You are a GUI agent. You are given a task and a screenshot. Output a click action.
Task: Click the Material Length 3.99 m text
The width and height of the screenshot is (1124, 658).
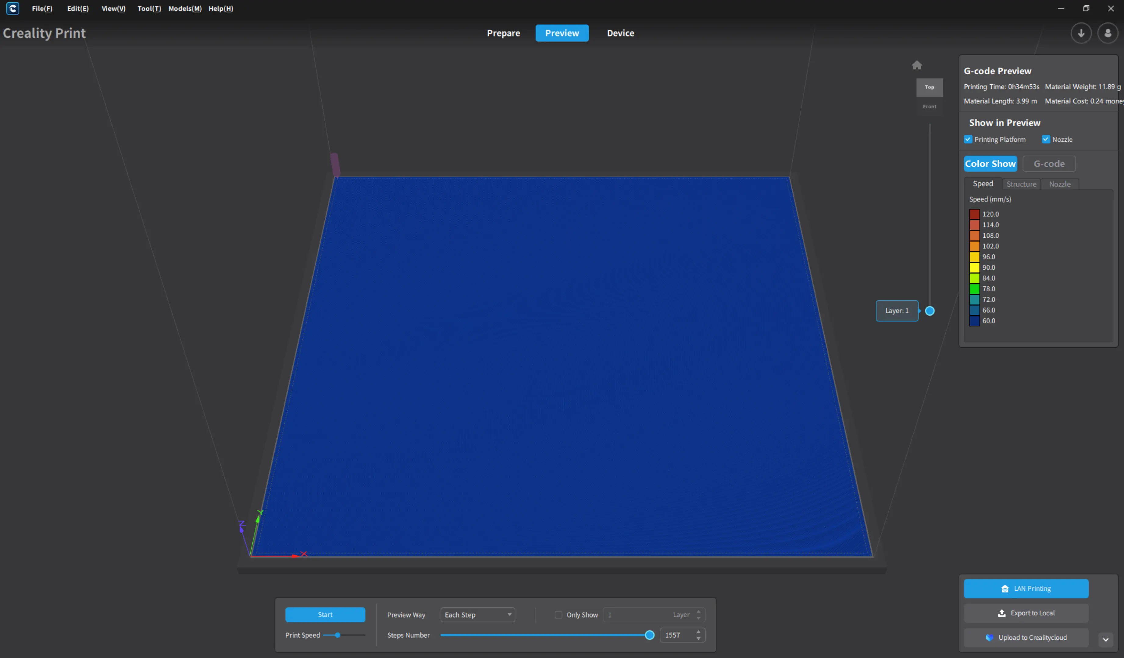pos(1001,101)
